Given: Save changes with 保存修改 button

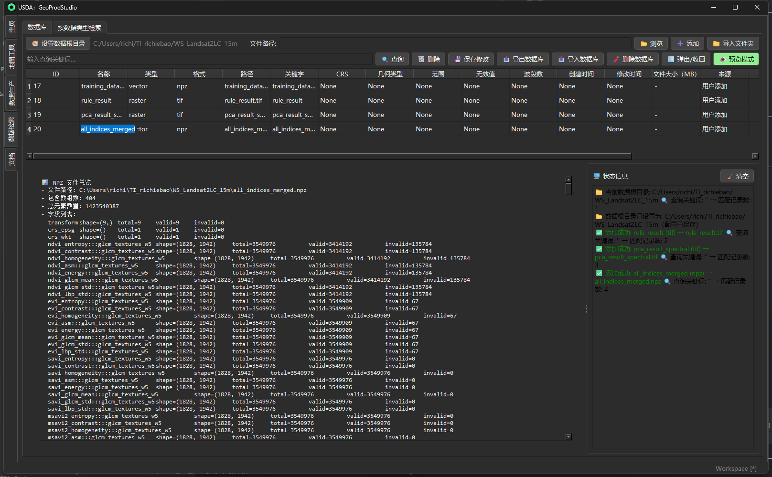Looking at the screenshot, I should coord(471,59).
